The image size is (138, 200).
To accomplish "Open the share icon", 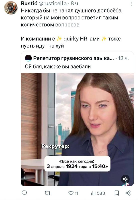I will [128, 193].
